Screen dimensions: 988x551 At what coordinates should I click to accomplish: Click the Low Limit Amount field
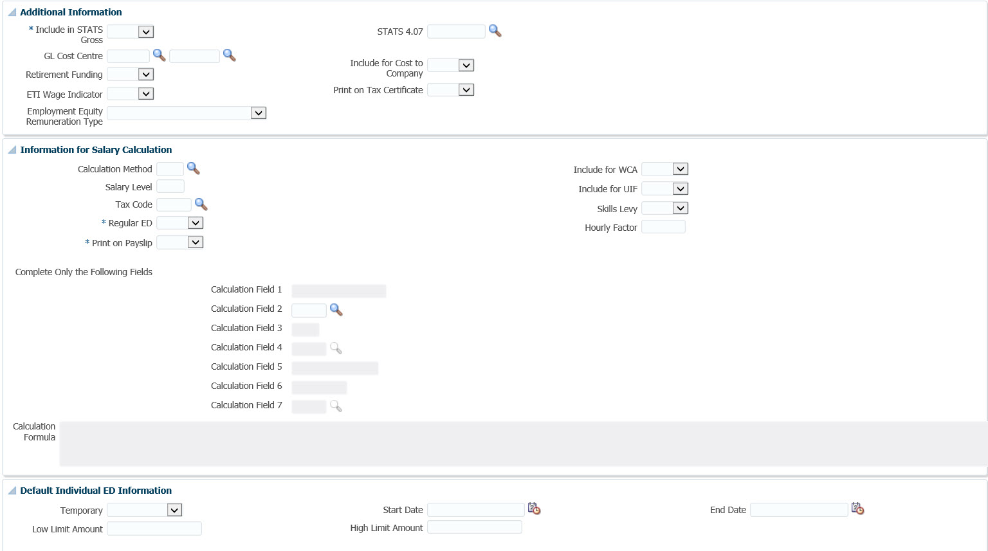[154, 528]
